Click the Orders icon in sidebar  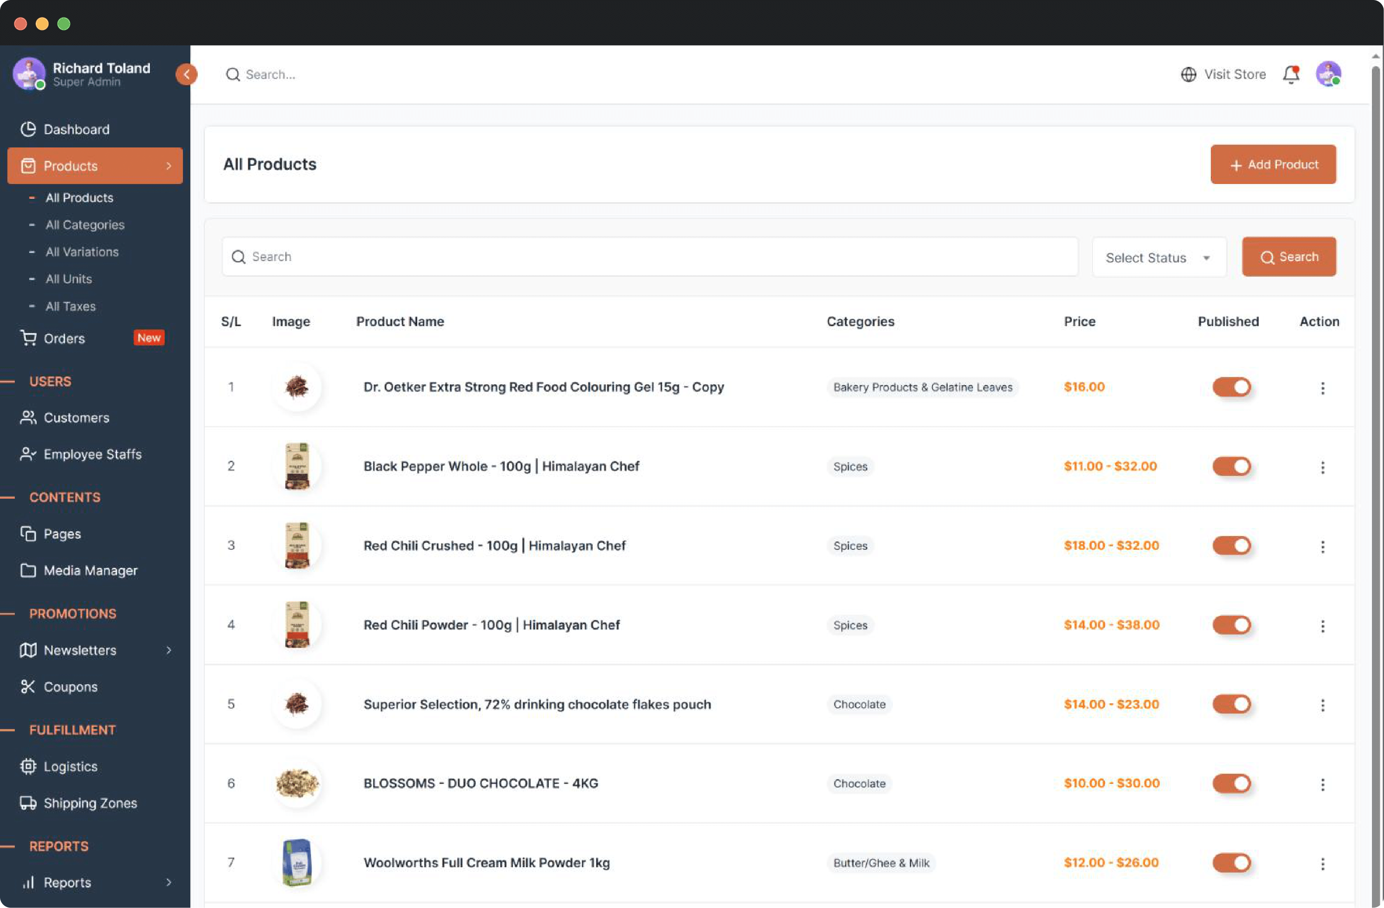[x=27, y=337]
